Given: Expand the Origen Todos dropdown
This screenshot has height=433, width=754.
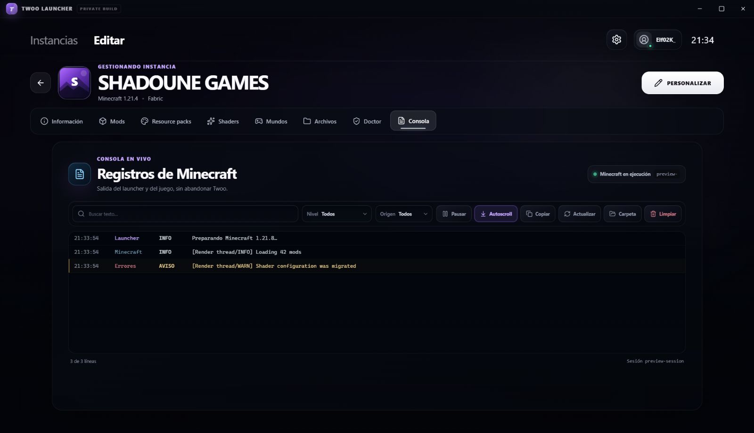Looking at the screenshot, I should coord(404,214).
